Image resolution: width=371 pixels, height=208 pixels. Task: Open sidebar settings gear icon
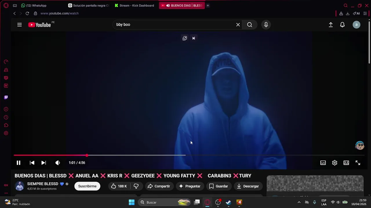pyautogui.click(x=6, y=133)
